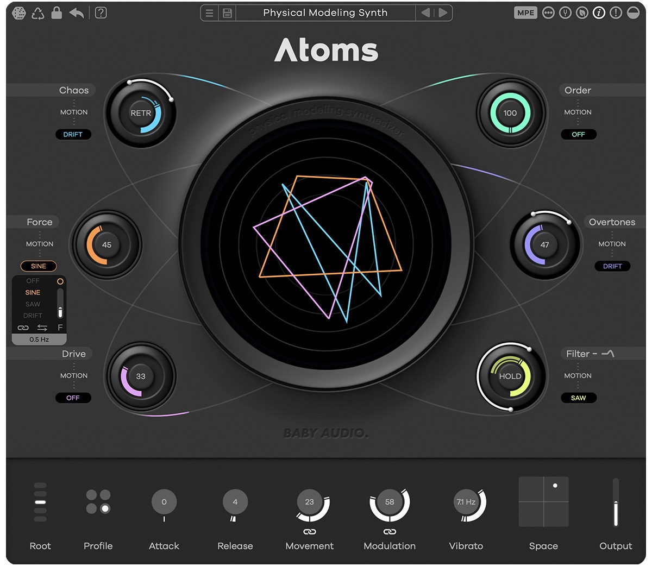
Task: Toggle MPE mode on
Action: (x=525, y=12)
